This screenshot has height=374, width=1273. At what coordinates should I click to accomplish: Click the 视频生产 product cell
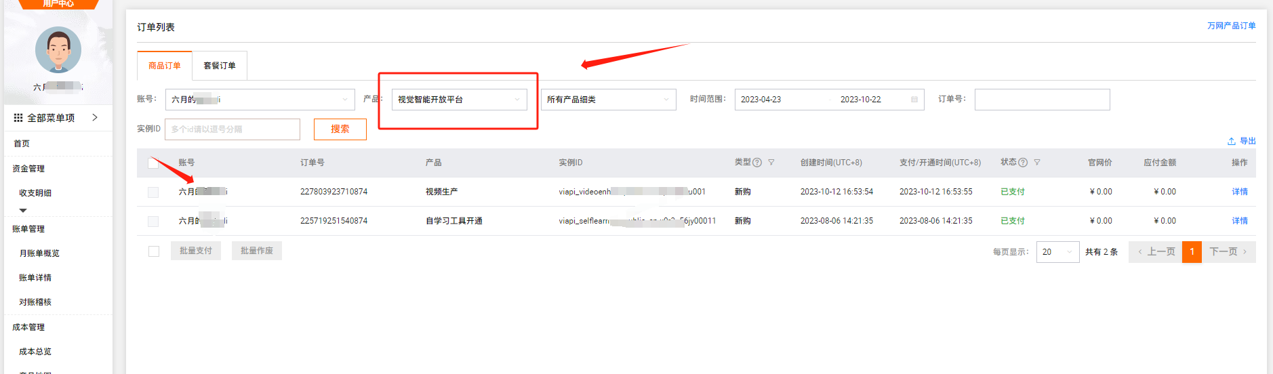coord(441,192)
